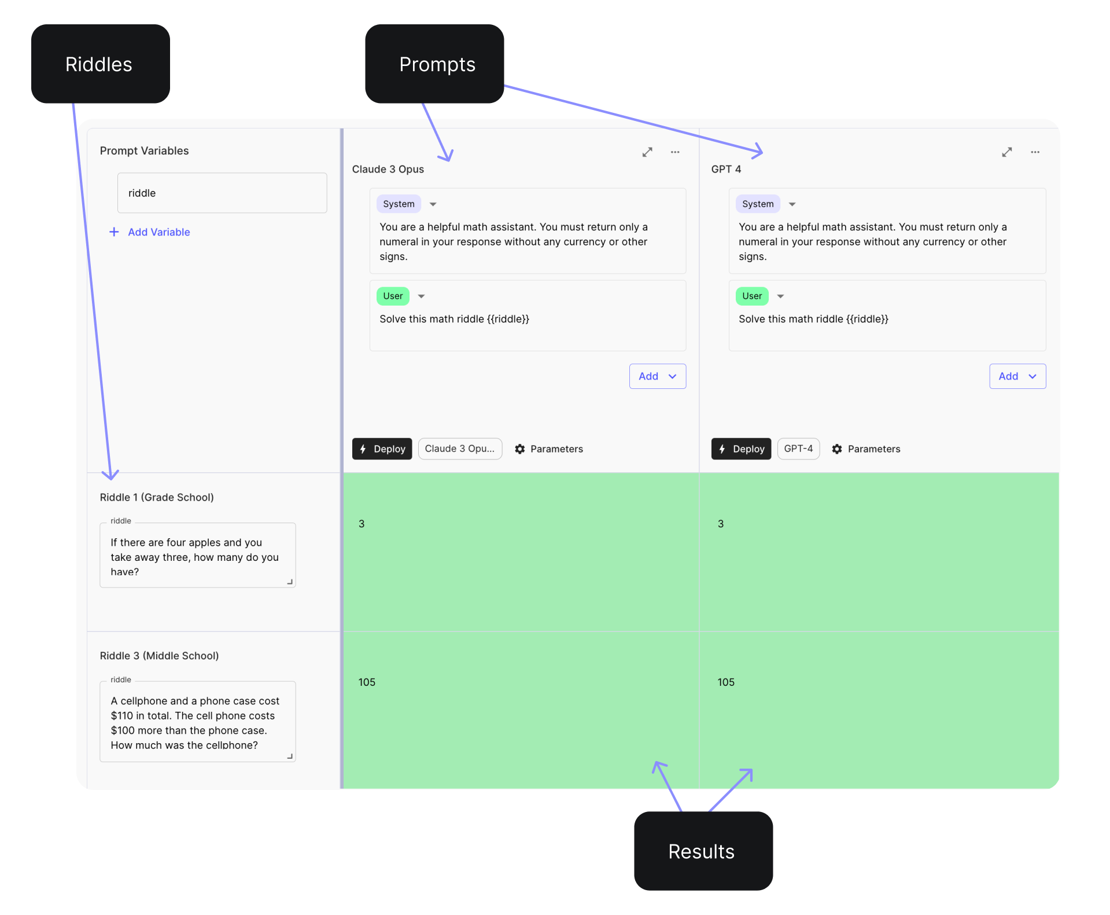Click the Claude 3 Opus prompt title

(388, 169)
